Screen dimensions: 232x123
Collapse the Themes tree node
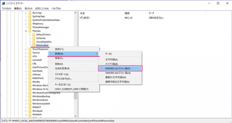(x=26, y=31)
